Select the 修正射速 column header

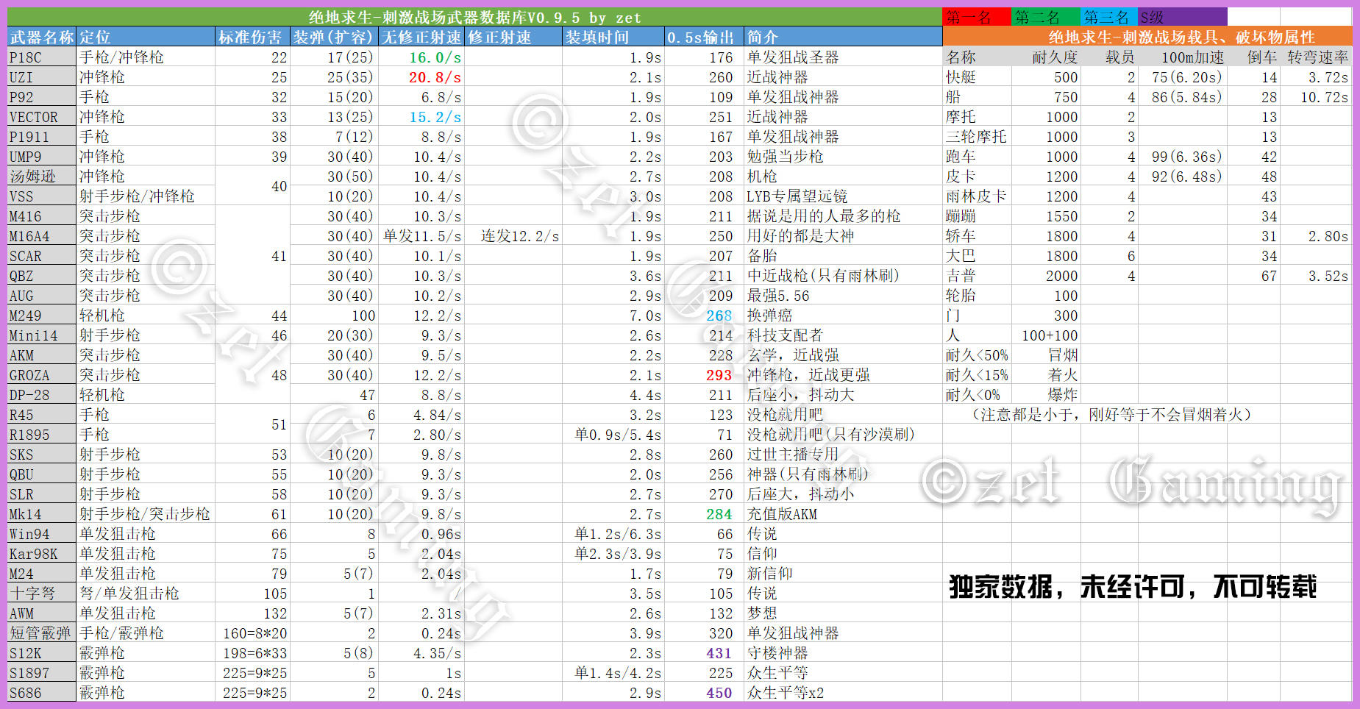pos(513,37)
